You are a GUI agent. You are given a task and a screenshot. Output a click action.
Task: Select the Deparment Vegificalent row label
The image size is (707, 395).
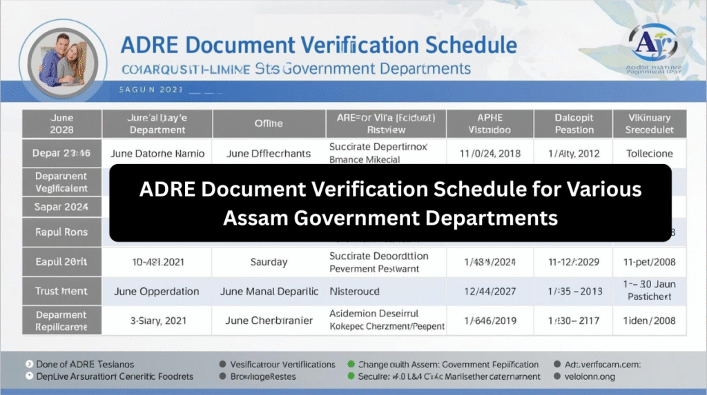(61, 182)
